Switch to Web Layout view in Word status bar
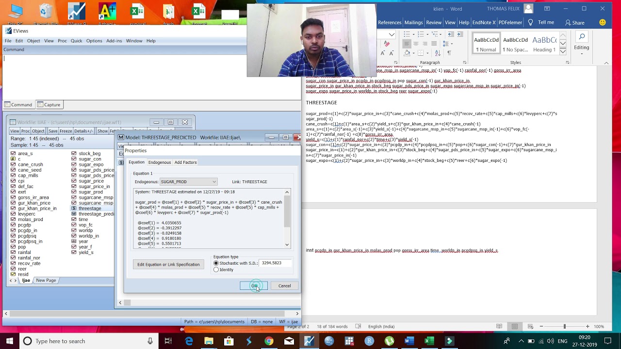The width and height of the screenshot is (621, 349). [x=531, y=326]
